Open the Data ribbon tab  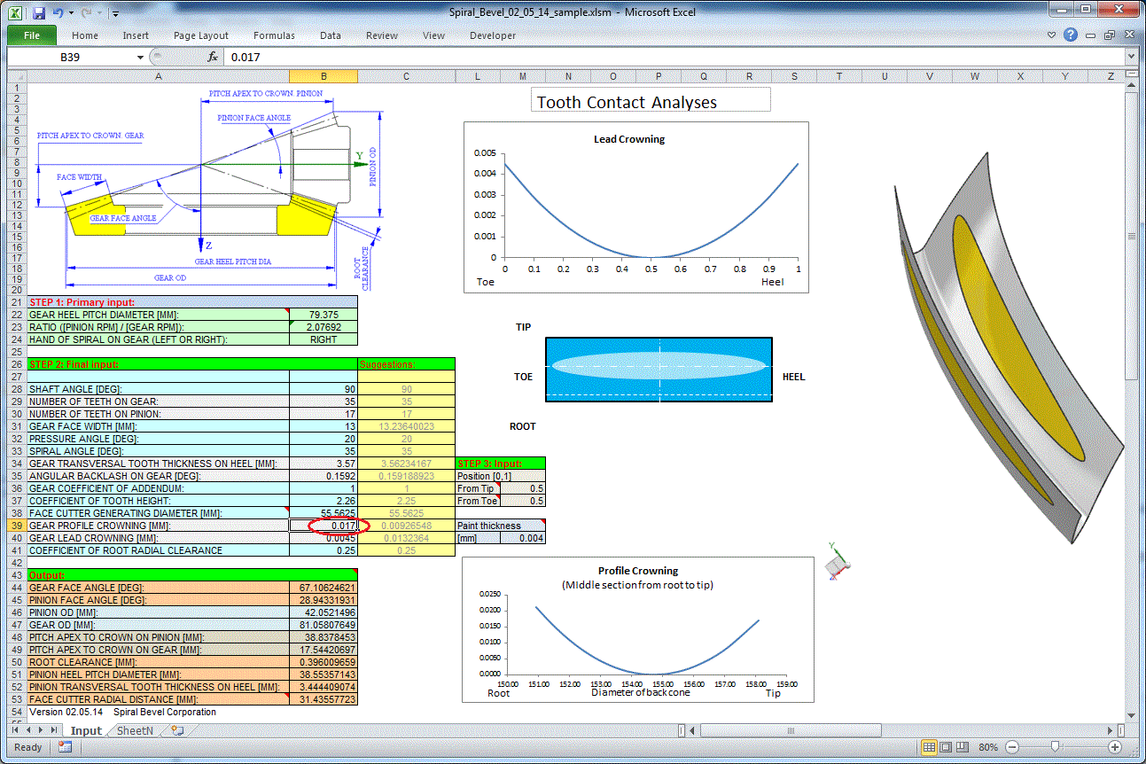pyautogui.click(x=331, y=35)
